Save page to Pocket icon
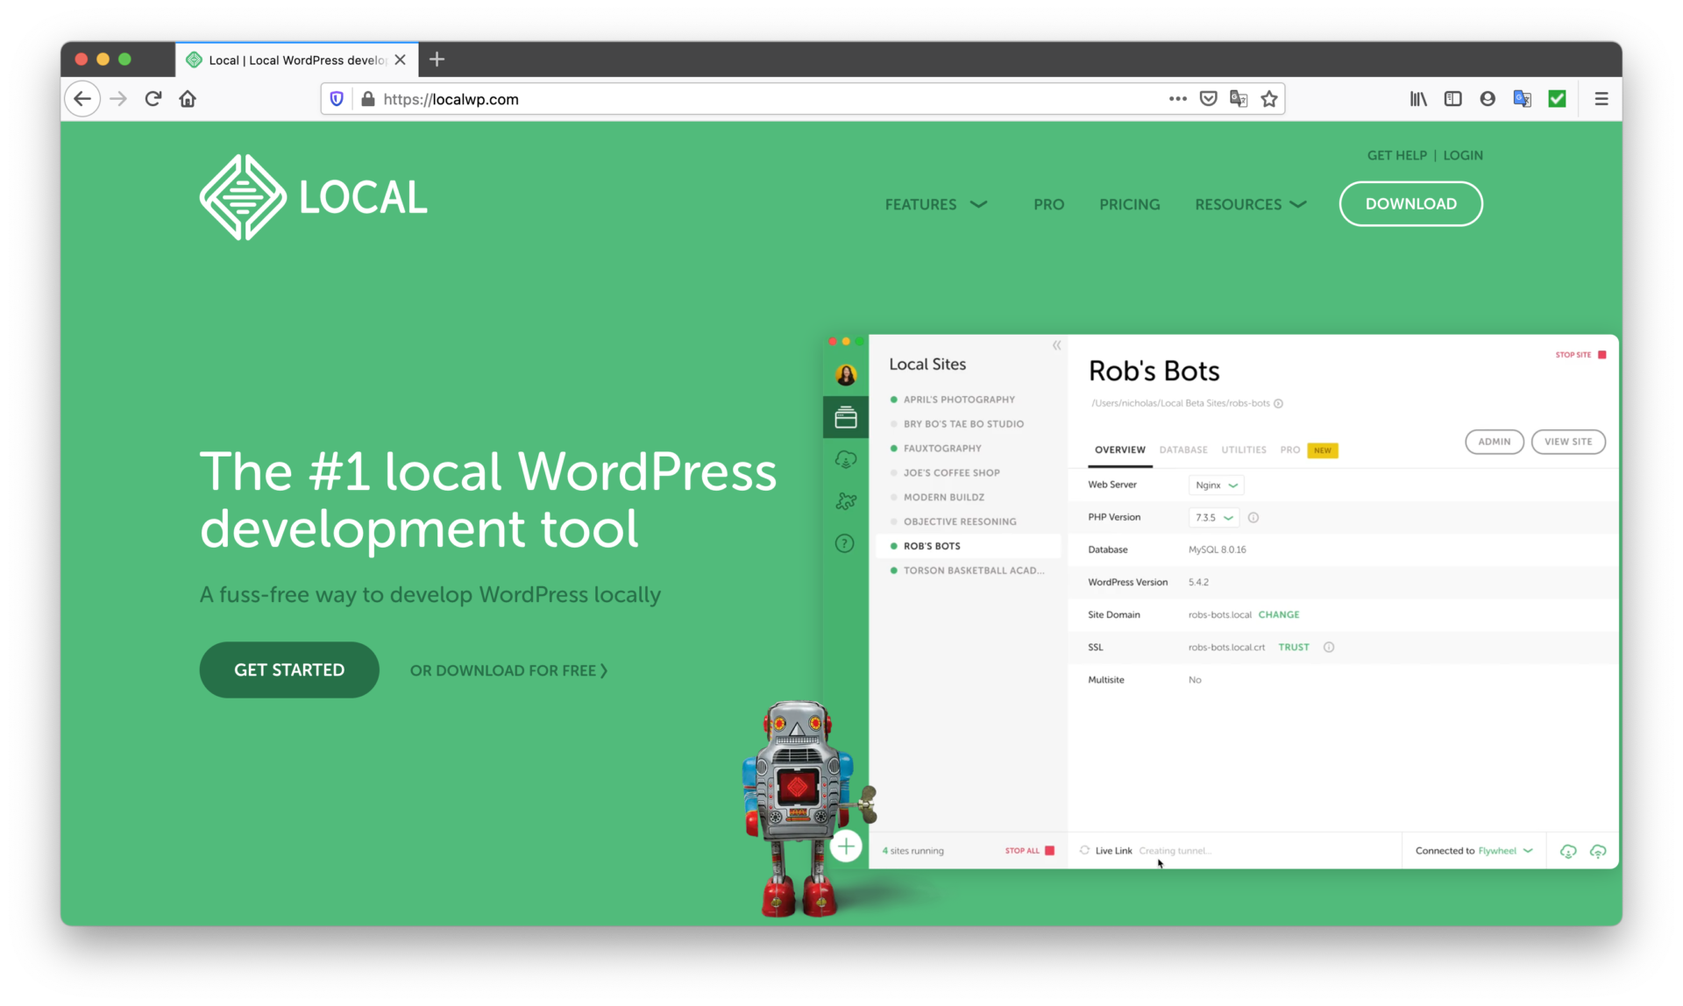The height and width of the screenshot is (1006, 1683). coord(1208,99)
